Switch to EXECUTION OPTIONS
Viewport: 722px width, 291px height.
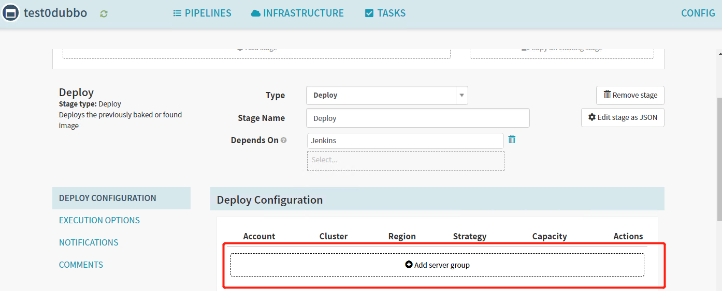pos(99,220)
